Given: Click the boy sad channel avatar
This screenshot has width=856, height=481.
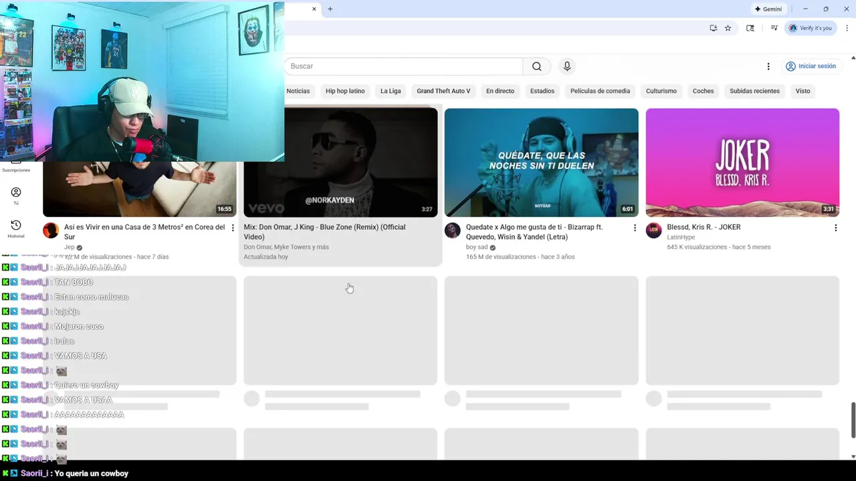Looking at the screenshot, I should [x=453, y=231].
